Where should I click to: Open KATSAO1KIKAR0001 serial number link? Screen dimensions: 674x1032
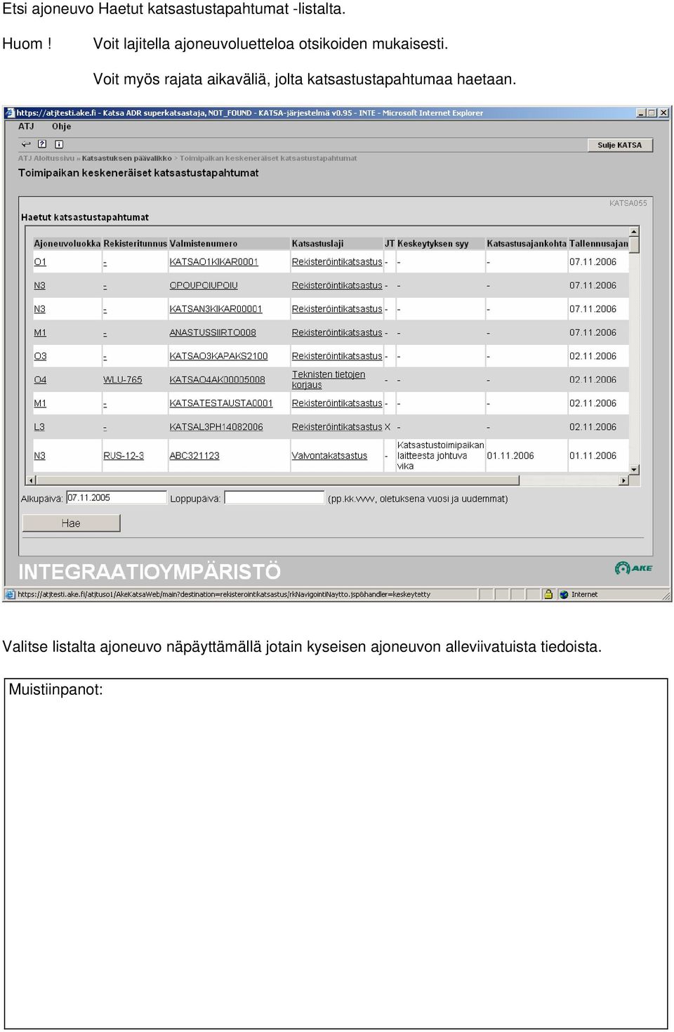coord(214,262)
